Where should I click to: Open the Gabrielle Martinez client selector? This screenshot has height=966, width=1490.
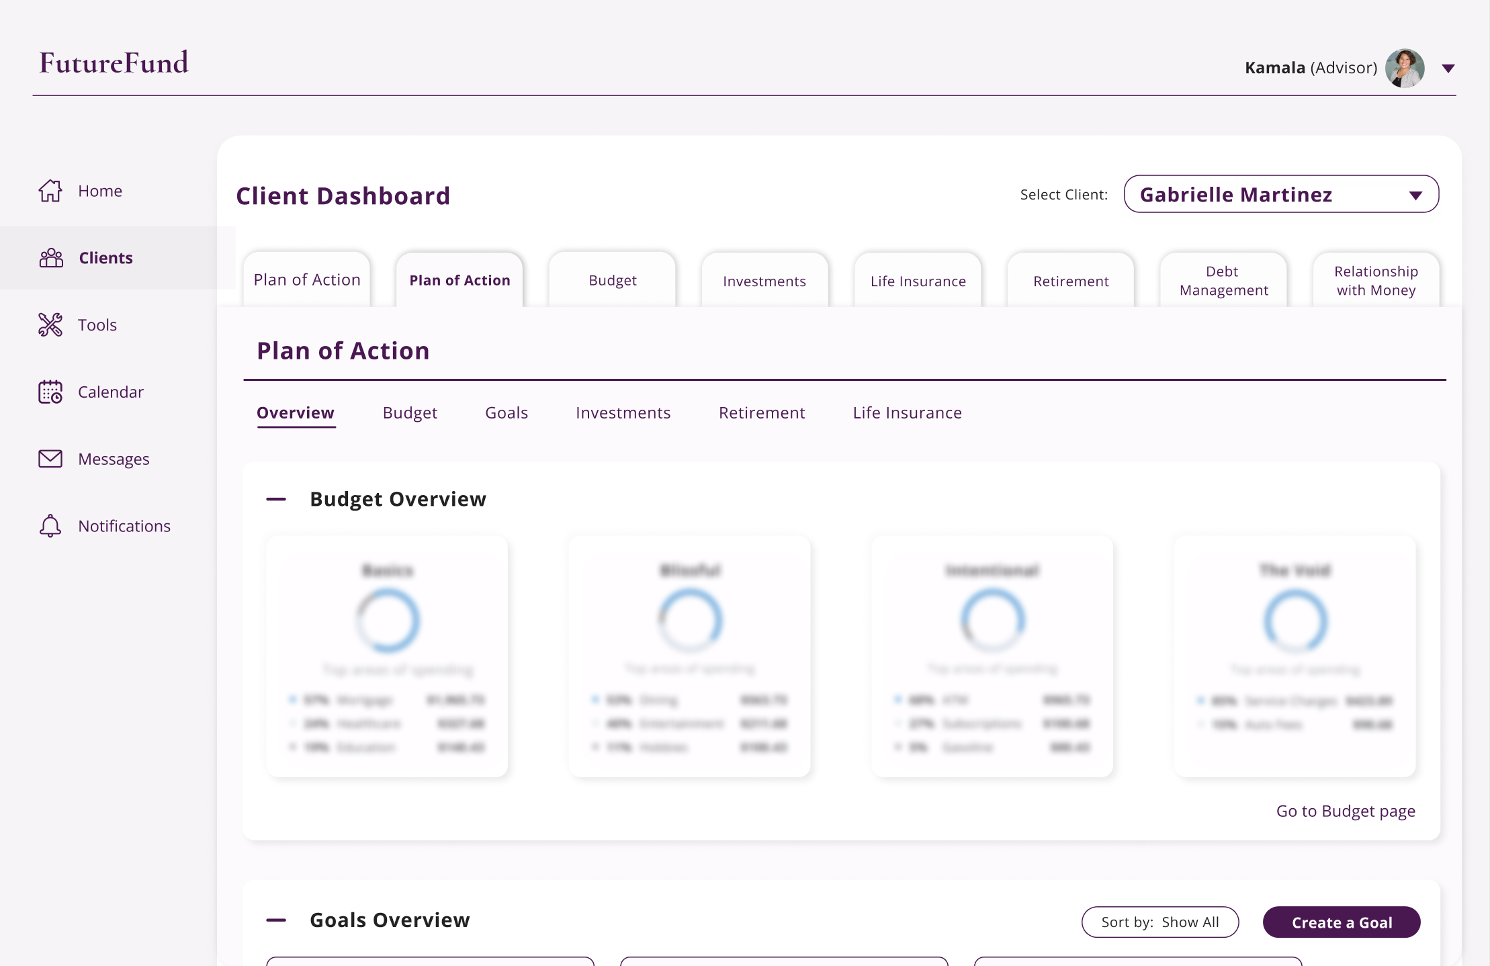(x=1281, y=194)
